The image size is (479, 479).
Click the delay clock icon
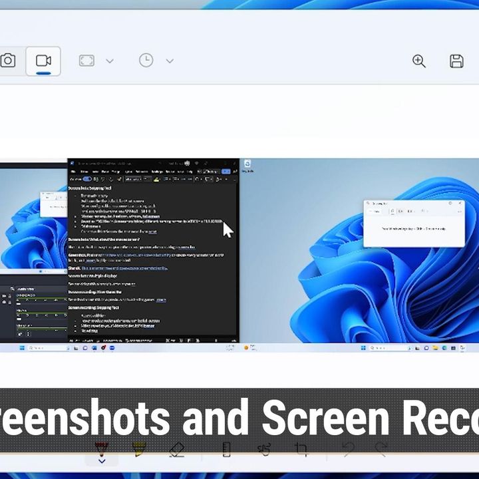pos(146,60)
